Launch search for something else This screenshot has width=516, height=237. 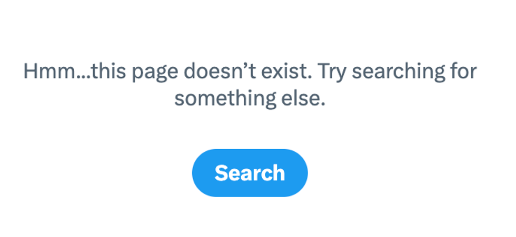tap(250, 173)
